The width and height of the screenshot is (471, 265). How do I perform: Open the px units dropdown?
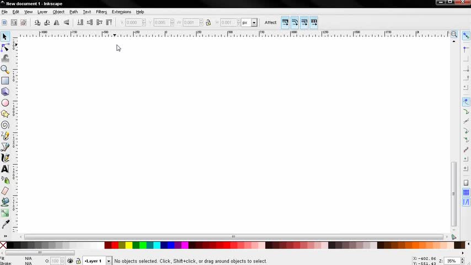[x=254, y=23]
